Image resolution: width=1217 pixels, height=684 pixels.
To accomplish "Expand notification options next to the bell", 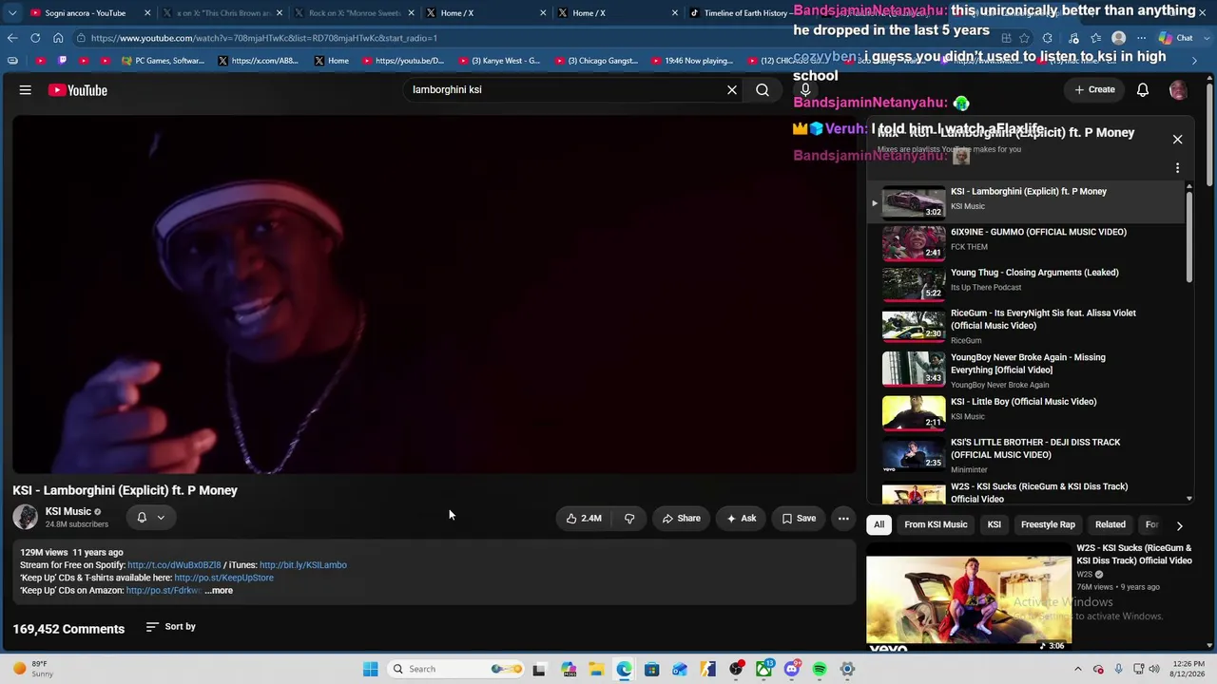I will pos(161,518).
